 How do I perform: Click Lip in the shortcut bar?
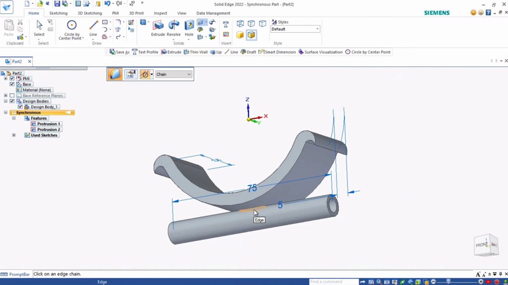[x=216, y=52]
